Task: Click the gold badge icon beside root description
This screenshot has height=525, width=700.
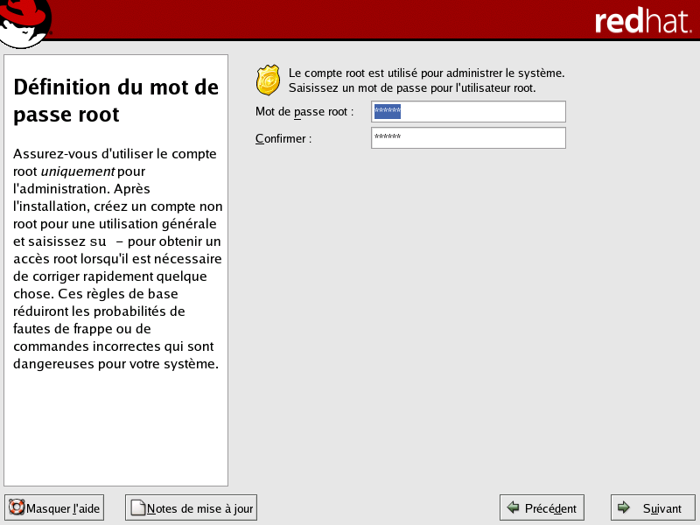Action: [x=268, y=80]
